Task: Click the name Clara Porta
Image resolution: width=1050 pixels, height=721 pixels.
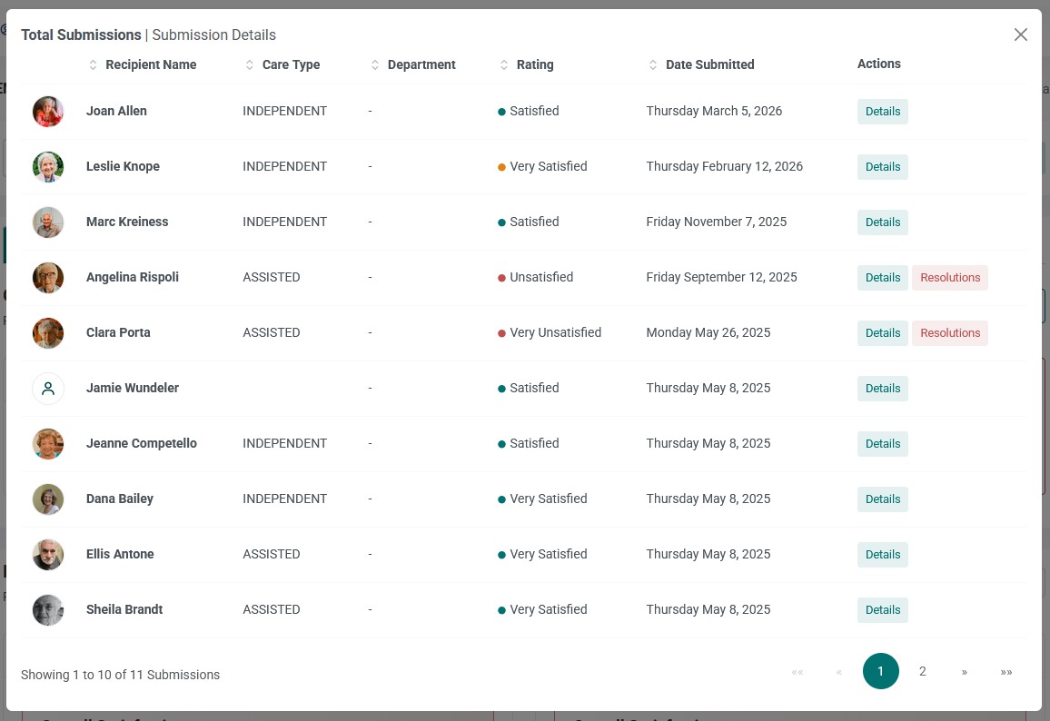Action: click(118, 332)
